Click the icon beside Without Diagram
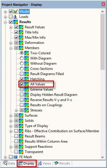Viewport: 107px width, 168px height. (27, 64)
